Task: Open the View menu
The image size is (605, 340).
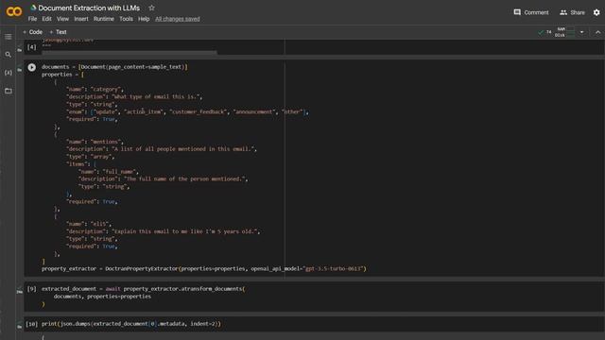Action: coord(62,19)
